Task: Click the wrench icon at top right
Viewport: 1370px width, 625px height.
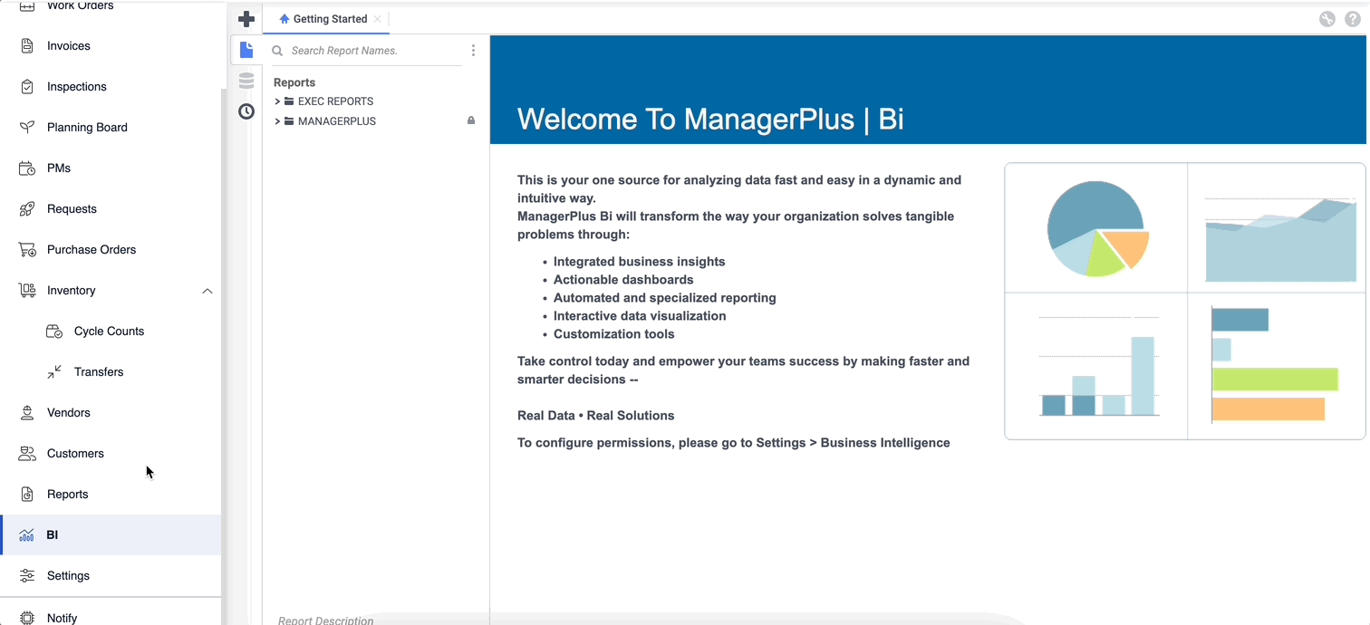Action: click(1327, 19)
